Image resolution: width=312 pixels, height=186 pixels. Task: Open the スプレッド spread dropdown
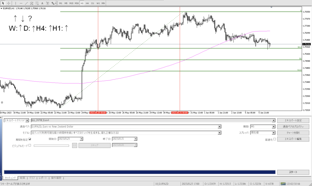(x=273, y=133)
